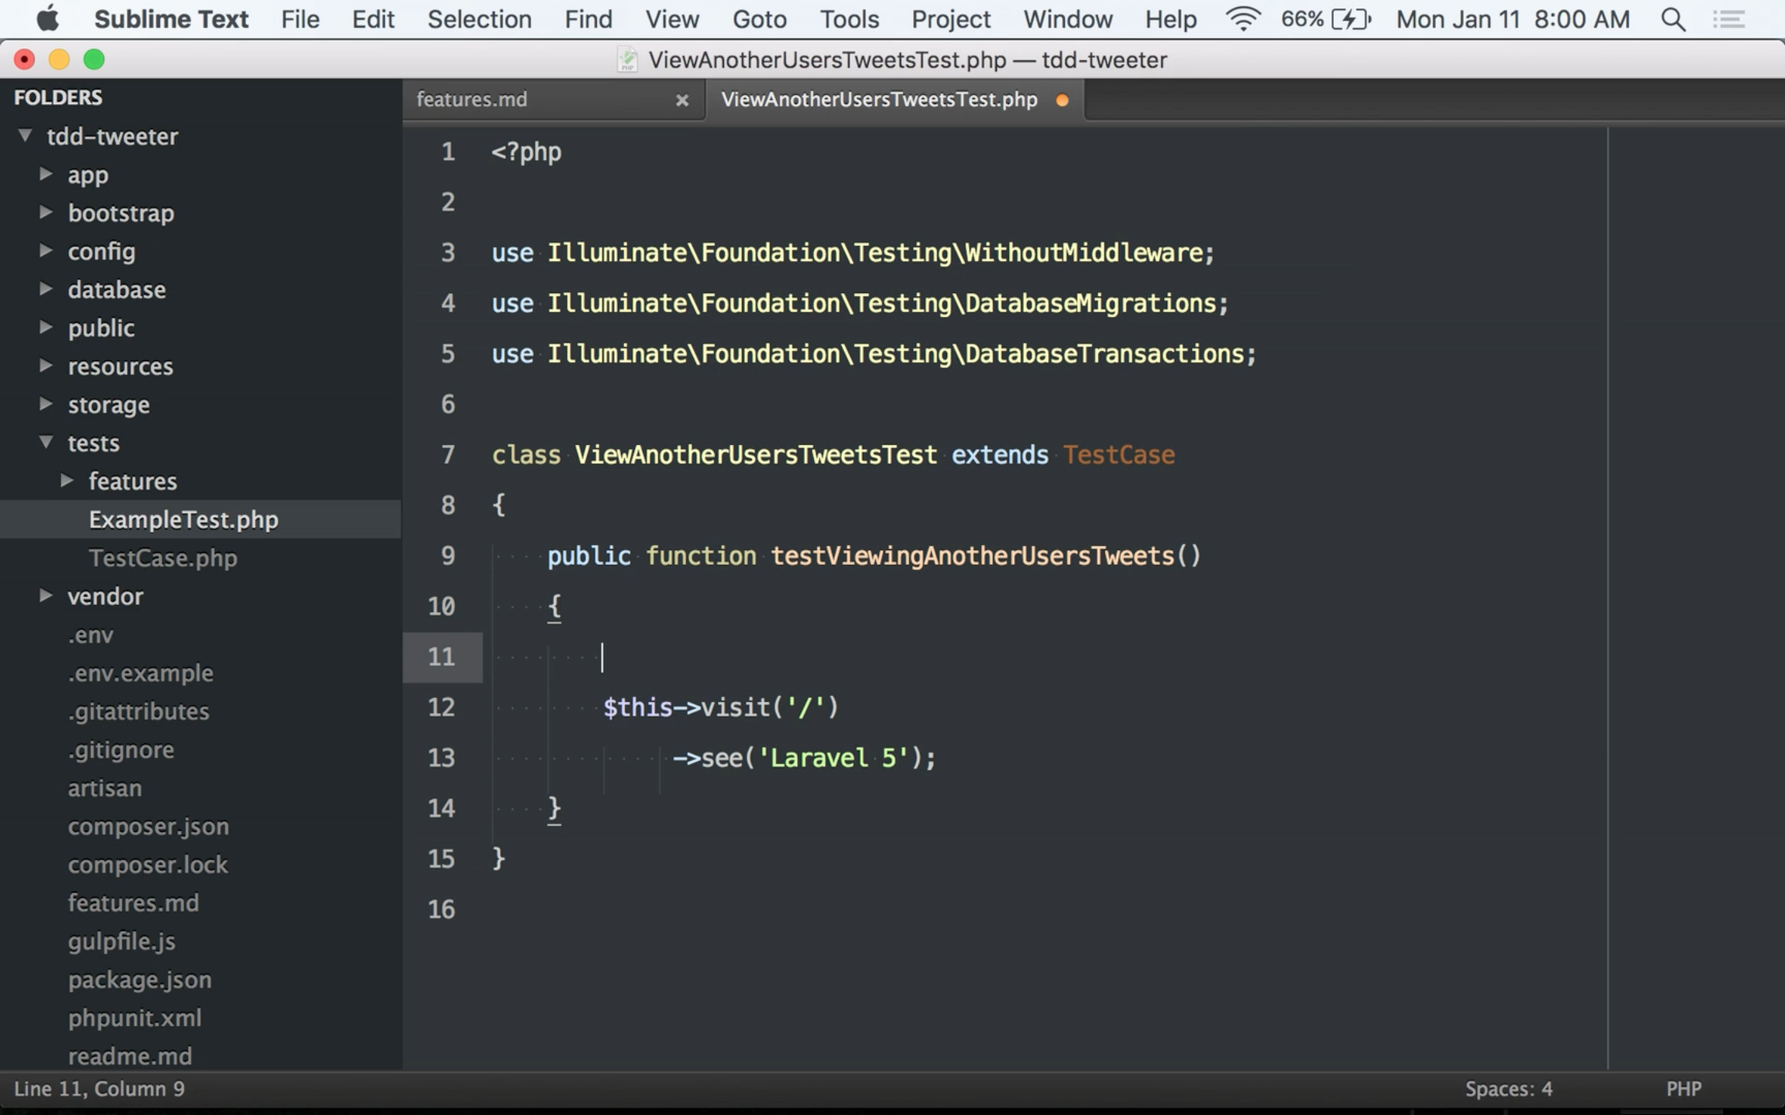Expand the vendor folder arrow
The height and width of the screenshot is (1115, 1785).
click(46, 595)
